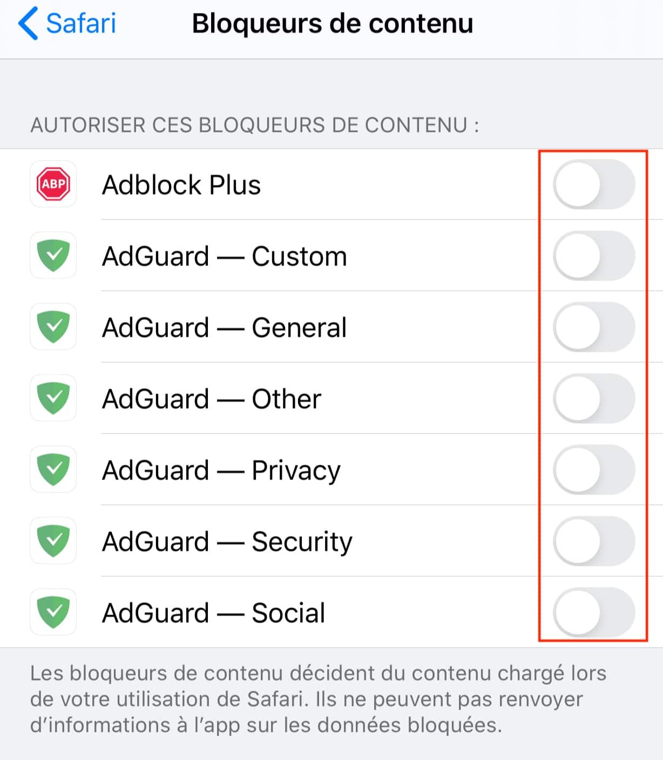Image resolution: width=663 pixels, height=760 pixels.
Task: Enable the AdGuard Social switch
Action: click(x=593, y=612)
